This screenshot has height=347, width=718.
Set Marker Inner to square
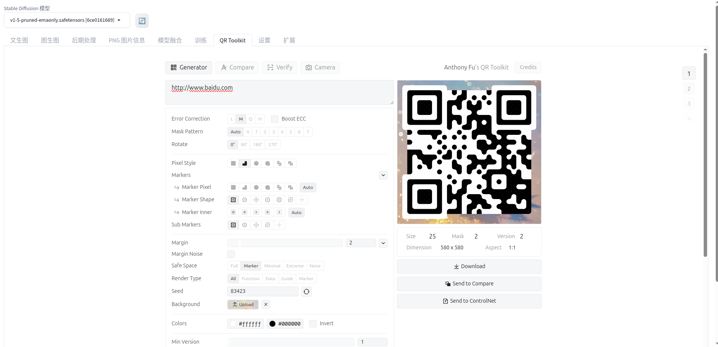pyautogui.click(x=233, y=212)
